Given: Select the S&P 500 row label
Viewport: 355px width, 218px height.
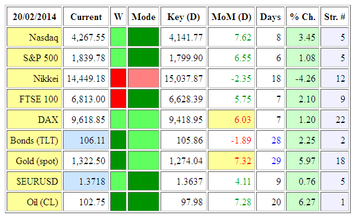Looking at the screenshot, I should pyautogui.click(x=34, y=58).
